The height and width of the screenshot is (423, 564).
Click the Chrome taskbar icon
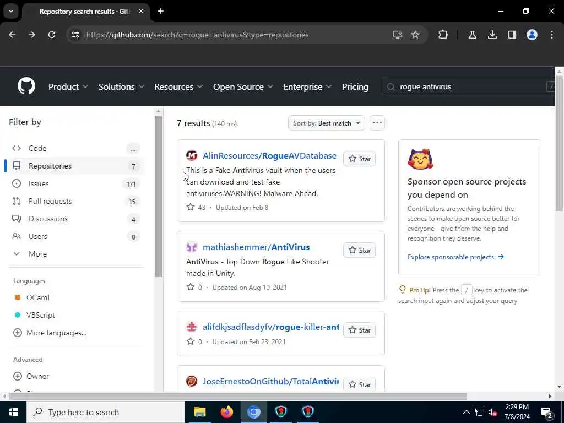pos(253,412)
